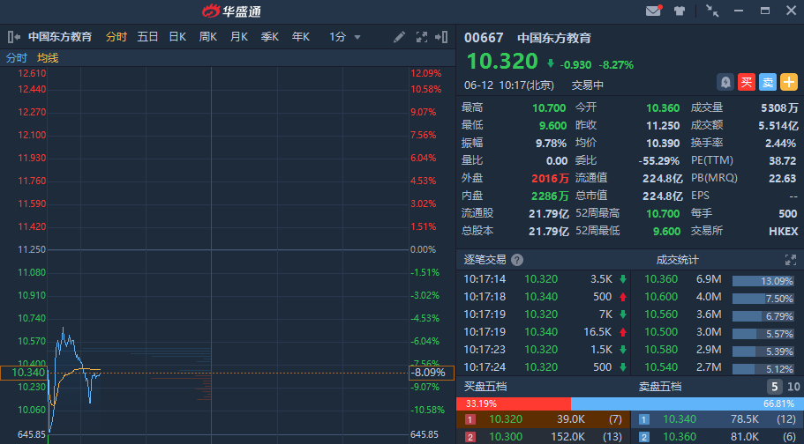Select bid level 2 at 10.300
The image size is (804, 444).
[x=544, y=437]
